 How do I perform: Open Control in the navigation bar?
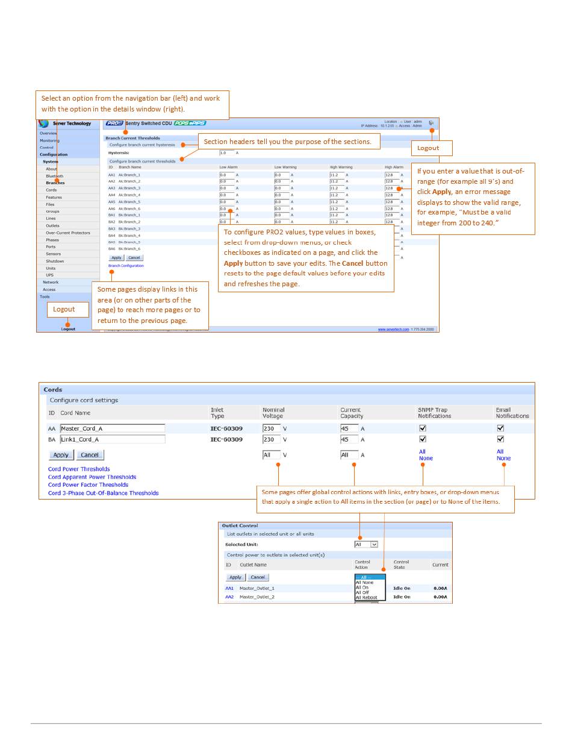46,148
